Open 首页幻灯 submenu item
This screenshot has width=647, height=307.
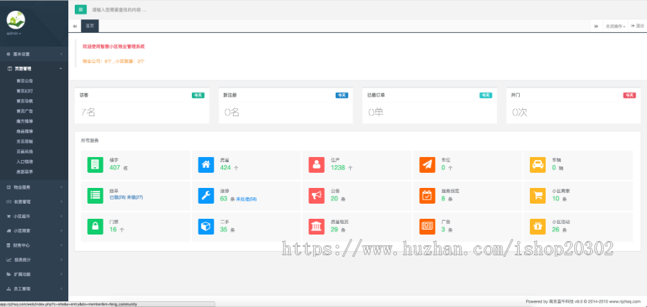point(24,91)
